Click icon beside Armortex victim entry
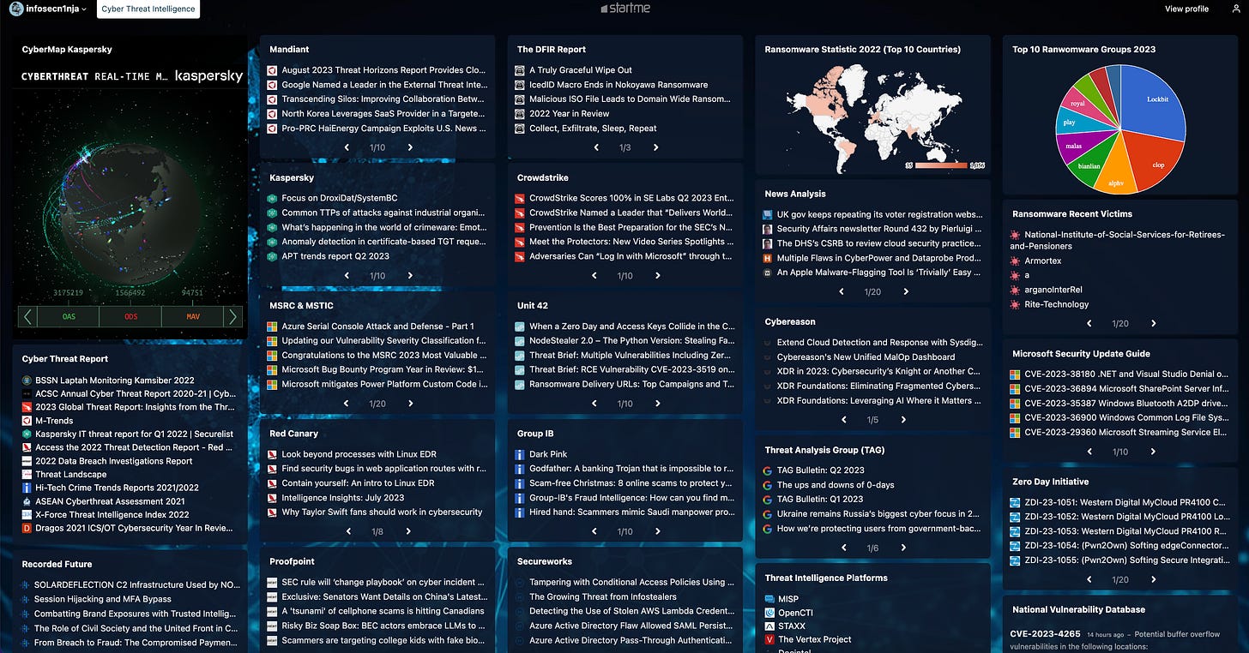 1016,261
